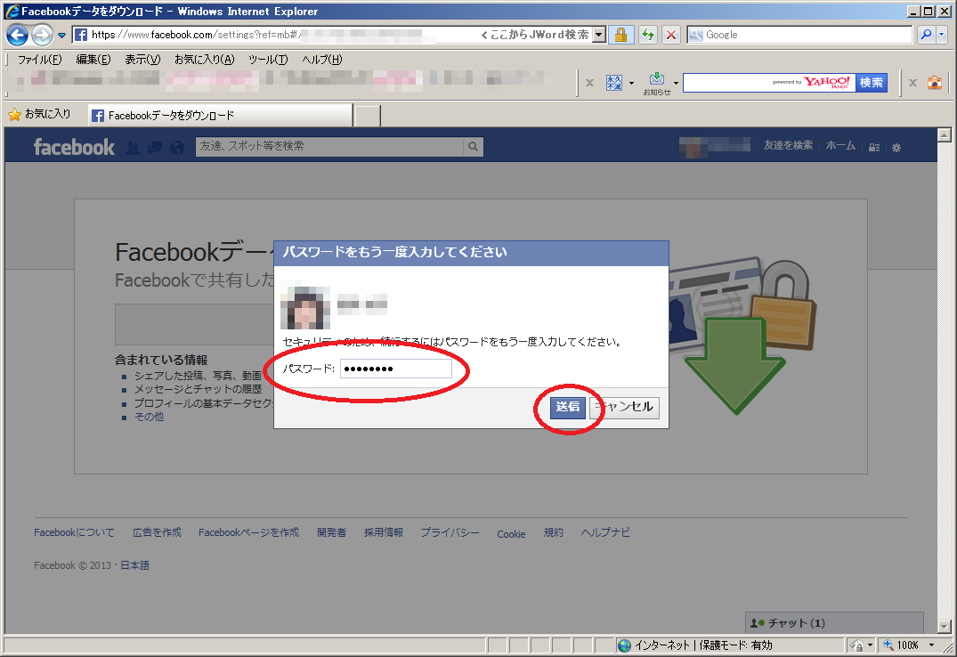This screenshot has width=957, height=657.
Task: Click the vertical scrollbar down arrow
Action: click(945, 627)
